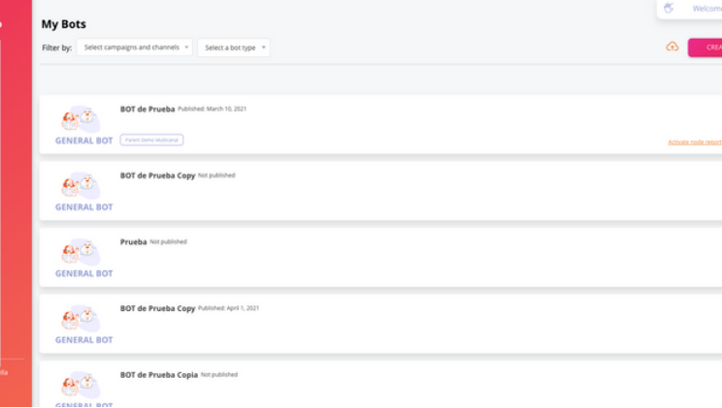Click the waving hand icon next to Welcome
The width and height of the screenshot is (722, 408).
click(668, 8)
